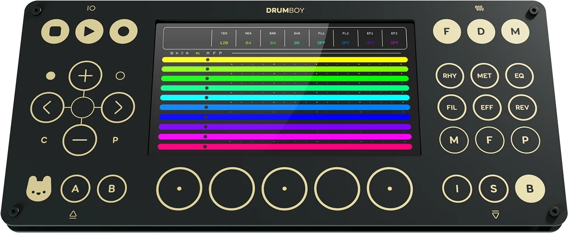Tap the outlined P button below REV
The image size is (568, 233).
click(525, 140)
